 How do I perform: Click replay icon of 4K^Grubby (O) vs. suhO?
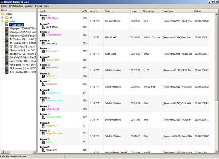point(7,39)
